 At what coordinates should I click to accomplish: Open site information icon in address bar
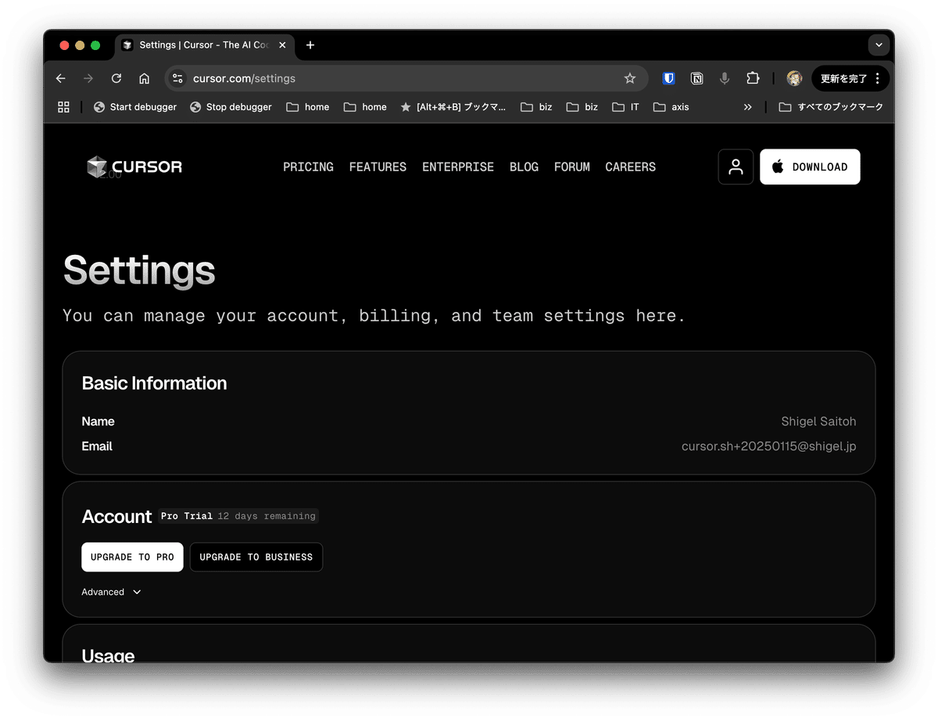pos(178,78)
